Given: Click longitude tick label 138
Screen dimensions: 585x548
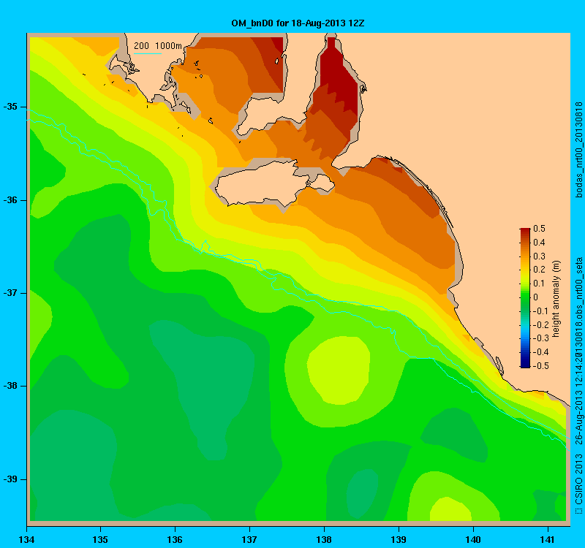Looking at the screenshot, I should (324, 540).
